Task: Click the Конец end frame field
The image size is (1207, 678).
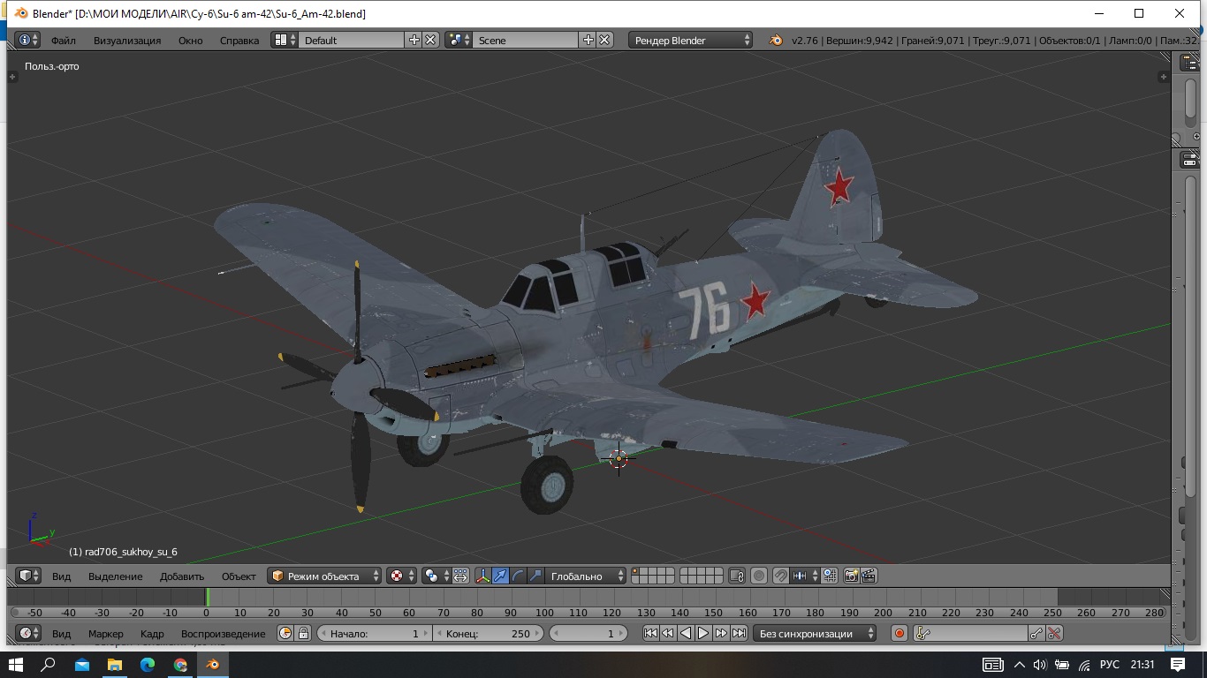Action: [x=488, y=633]
